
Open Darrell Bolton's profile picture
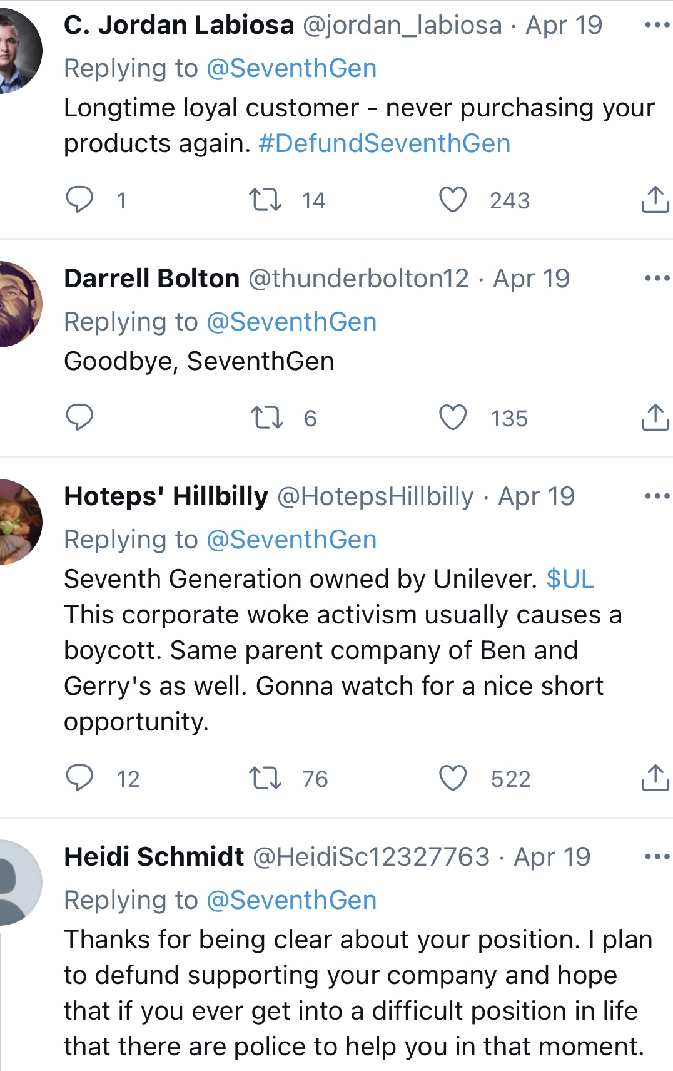coord(19,304)
